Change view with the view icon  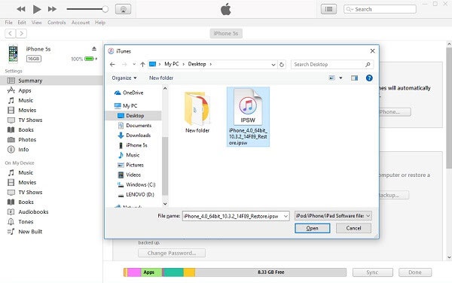coord(332,78)
